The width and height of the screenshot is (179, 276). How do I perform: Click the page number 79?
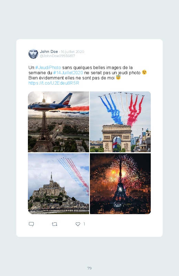89,268
